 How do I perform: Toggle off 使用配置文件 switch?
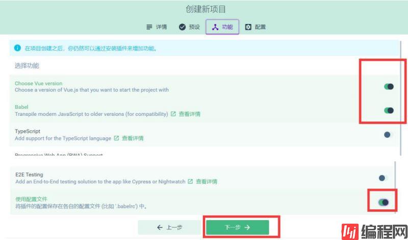point(384,203)
